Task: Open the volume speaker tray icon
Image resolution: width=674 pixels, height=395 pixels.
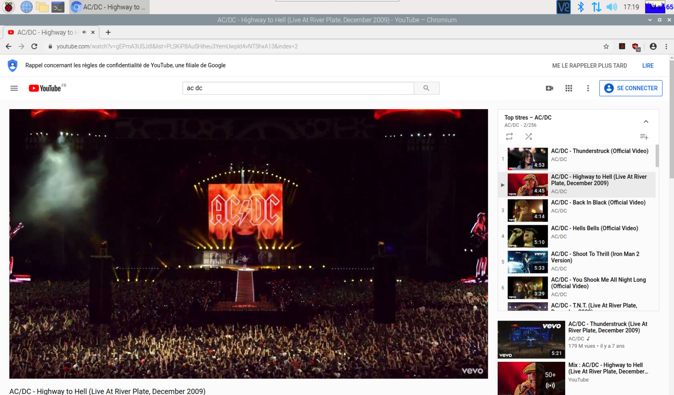Action: click(612, 7)
